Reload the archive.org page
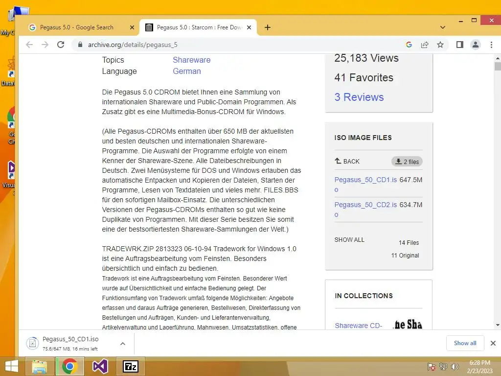This screenshot has height=376, width=501. 61,45
